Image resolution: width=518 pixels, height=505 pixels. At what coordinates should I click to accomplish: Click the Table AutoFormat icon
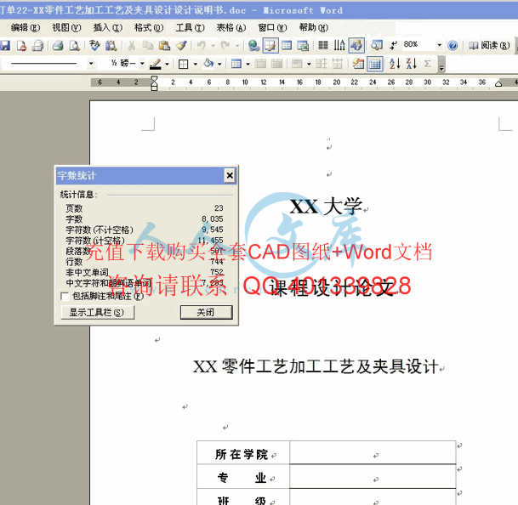(358, 64)
